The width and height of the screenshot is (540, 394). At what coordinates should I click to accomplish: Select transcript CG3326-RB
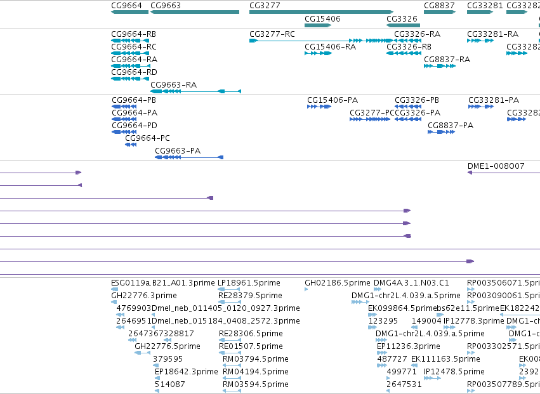409,47
